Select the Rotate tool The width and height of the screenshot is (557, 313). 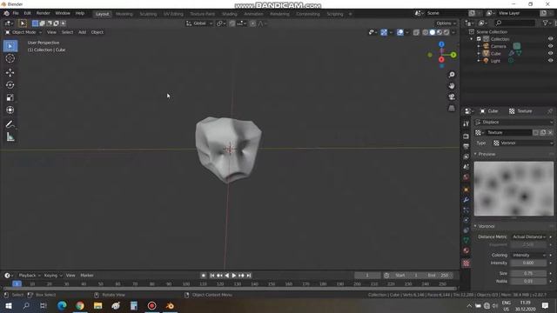point(10,85)
